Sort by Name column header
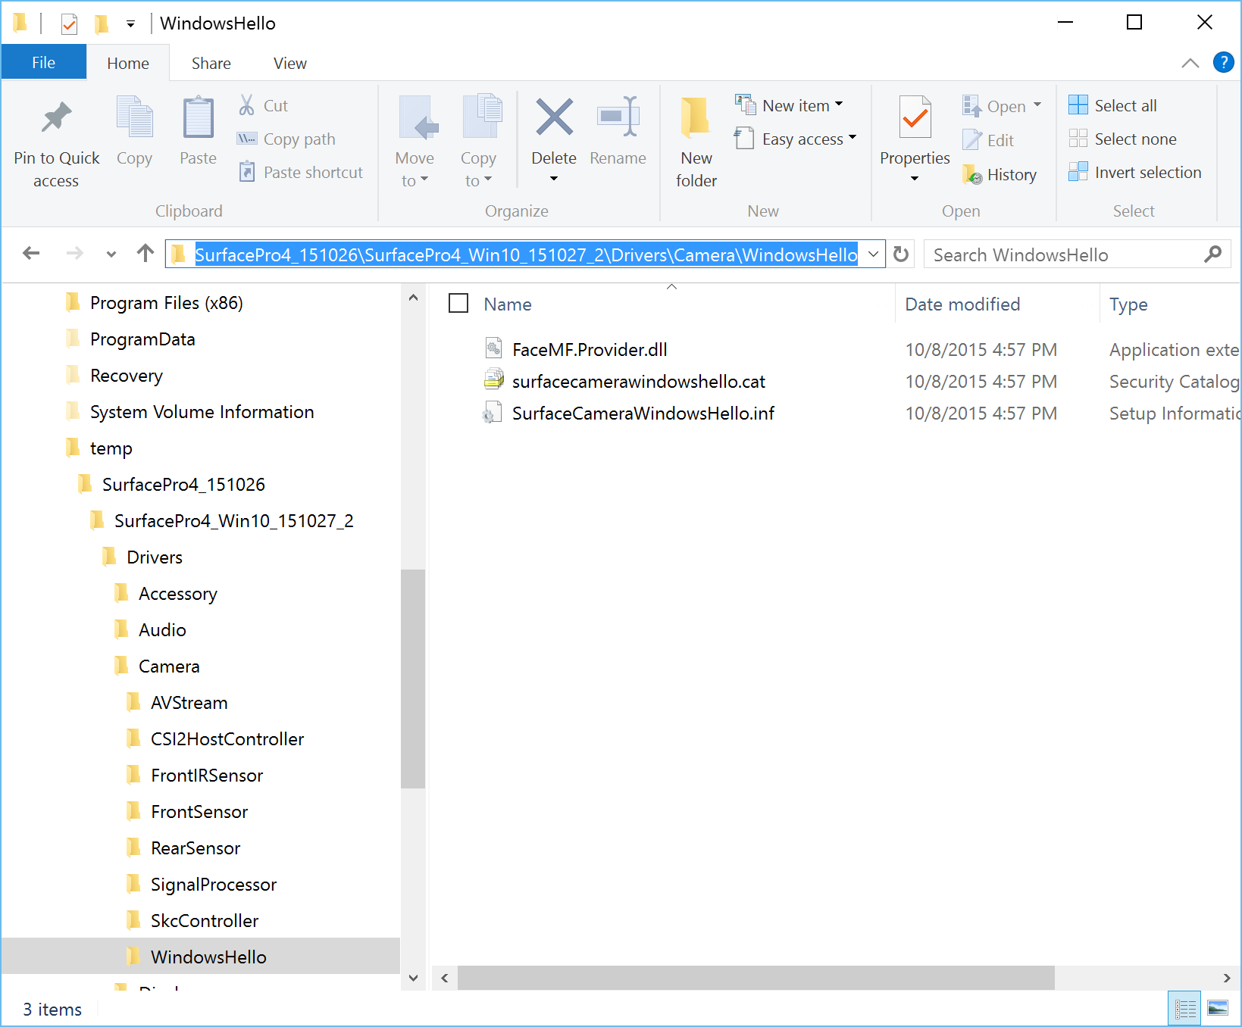1242x1027 pixels. (x=508, y=304)
